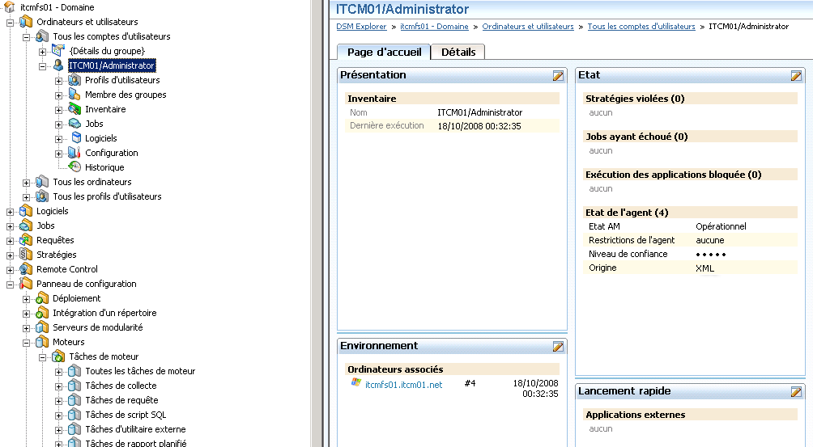This screenshot has width=813, height=447.
Task: Click the Profils d'utilisateurs icon
Action: coord(74,80)
